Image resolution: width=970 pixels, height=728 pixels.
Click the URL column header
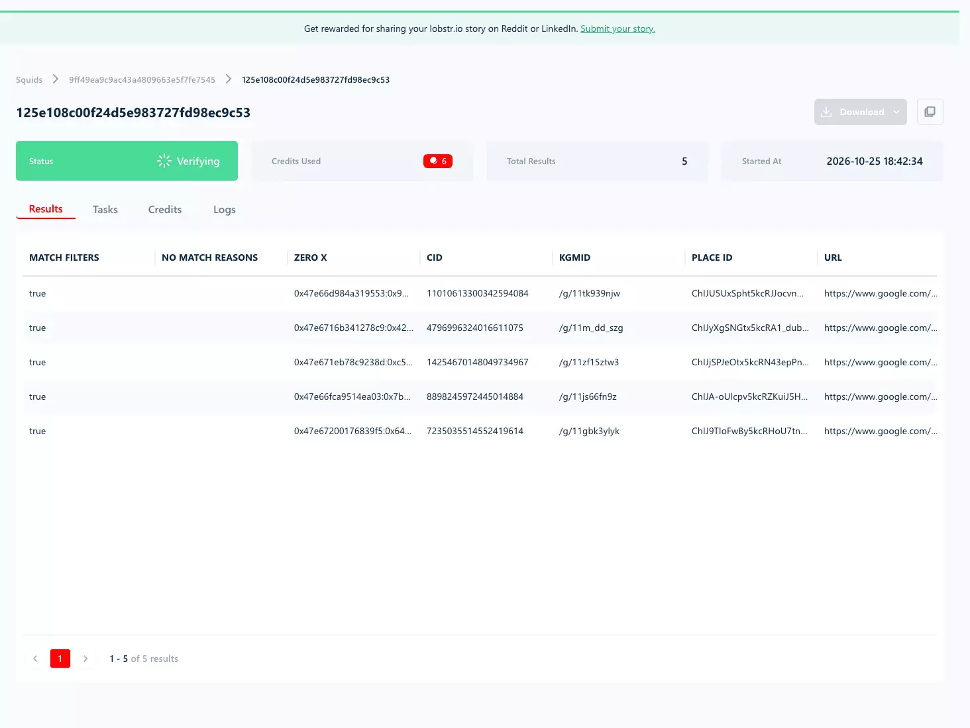coord(833,257)
